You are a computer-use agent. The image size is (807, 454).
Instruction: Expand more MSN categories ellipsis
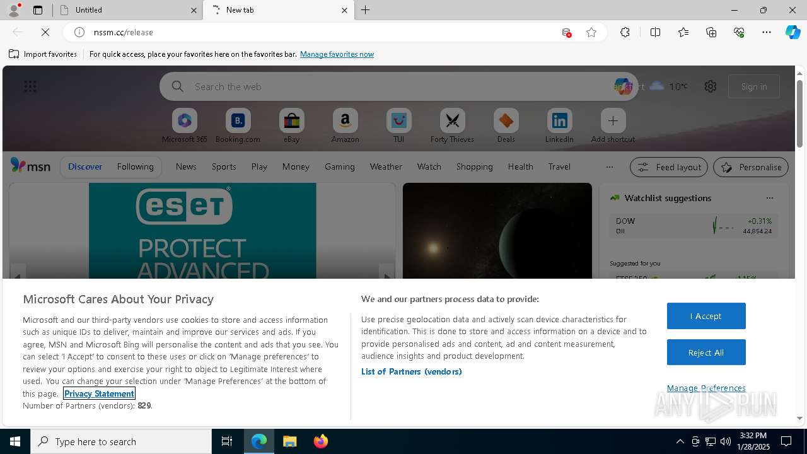(609, 167)
